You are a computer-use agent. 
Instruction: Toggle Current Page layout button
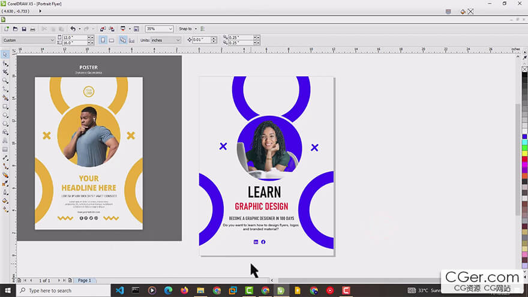pyautogui.click(x=131, y=40)
